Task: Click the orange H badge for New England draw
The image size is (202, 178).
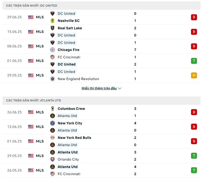Action: tap(194, 75)
